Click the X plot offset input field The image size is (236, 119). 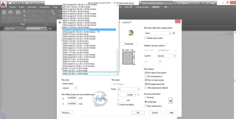(72, 98)
